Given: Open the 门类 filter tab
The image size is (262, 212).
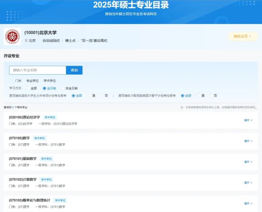Looking at the screenshot, I should (x=18, y=81).
